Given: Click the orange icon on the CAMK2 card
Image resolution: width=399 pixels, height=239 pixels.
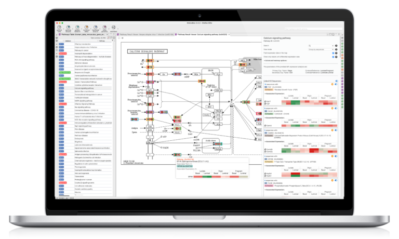Looking at the screenshot, I should [x=332, y=130].
